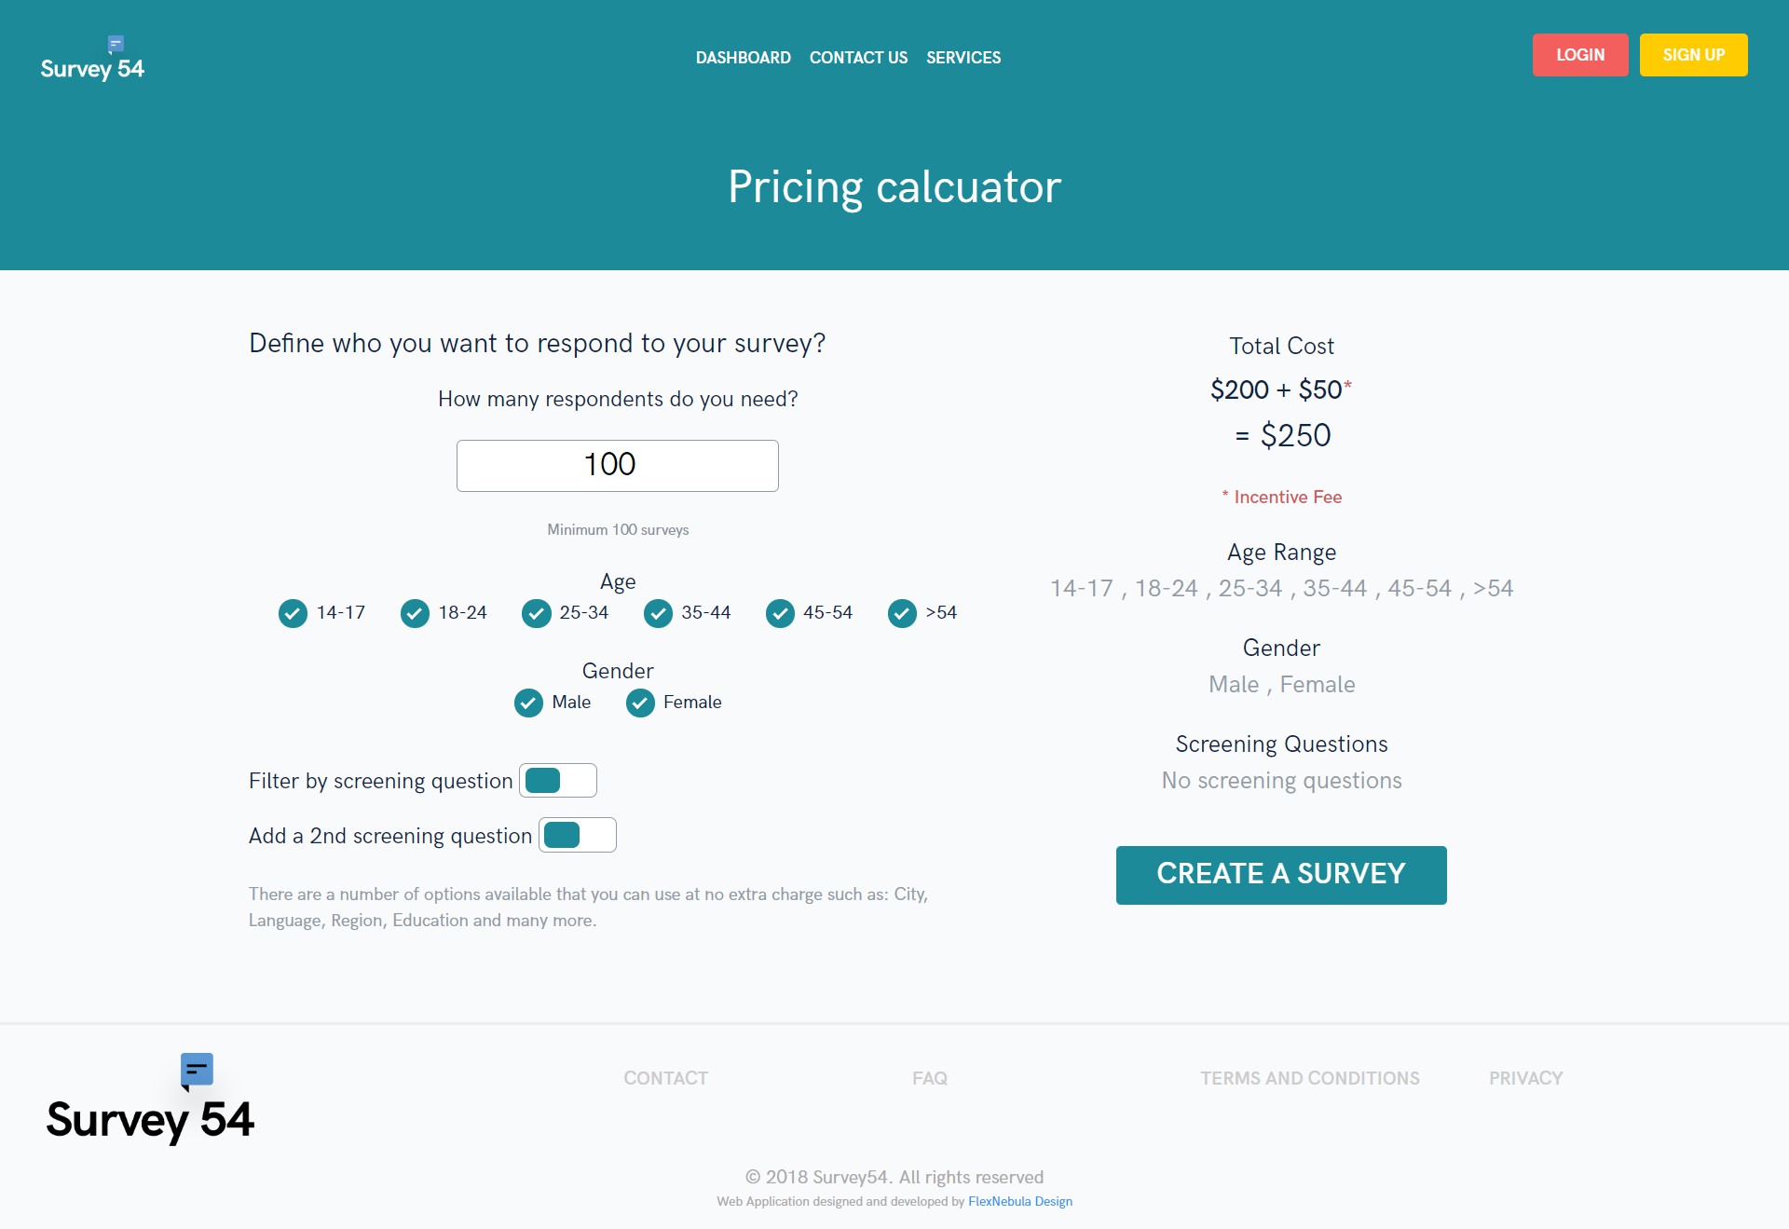Click the red Login button
The image size is (1789, 1229).
pos(1580,55)
